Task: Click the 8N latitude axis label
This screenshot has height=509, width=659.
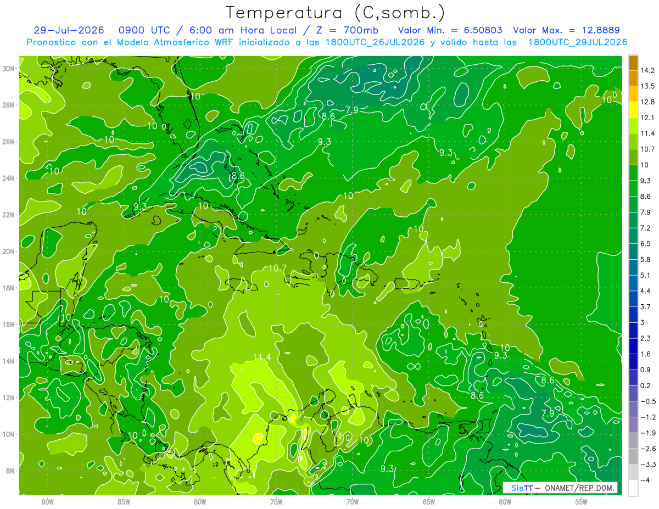Action: [x=10, y=471]
